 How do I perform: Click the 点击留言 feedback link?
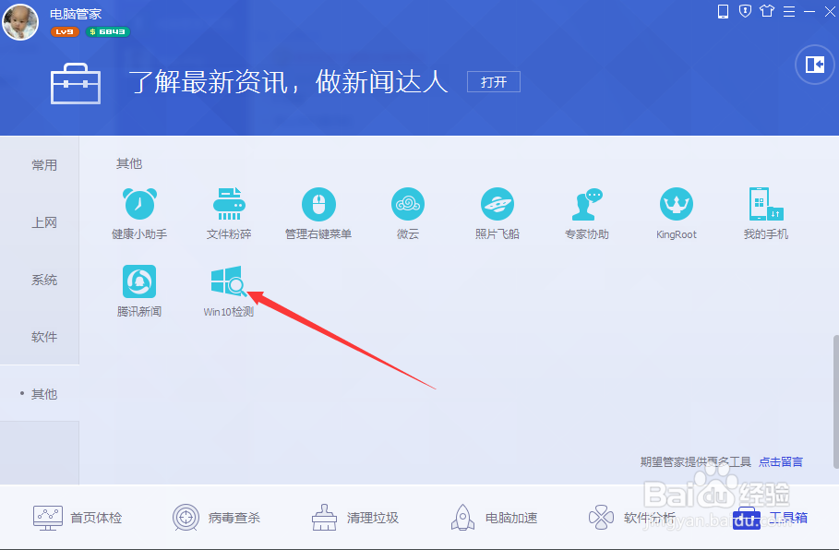(x=781, y=461)
